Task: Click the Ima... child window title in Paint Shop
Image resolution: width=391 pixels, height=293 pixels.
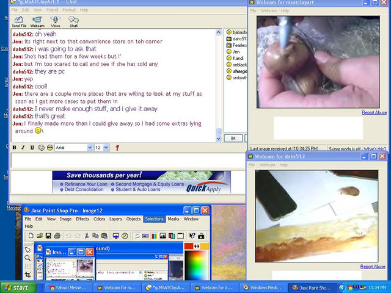Action: 59,252
